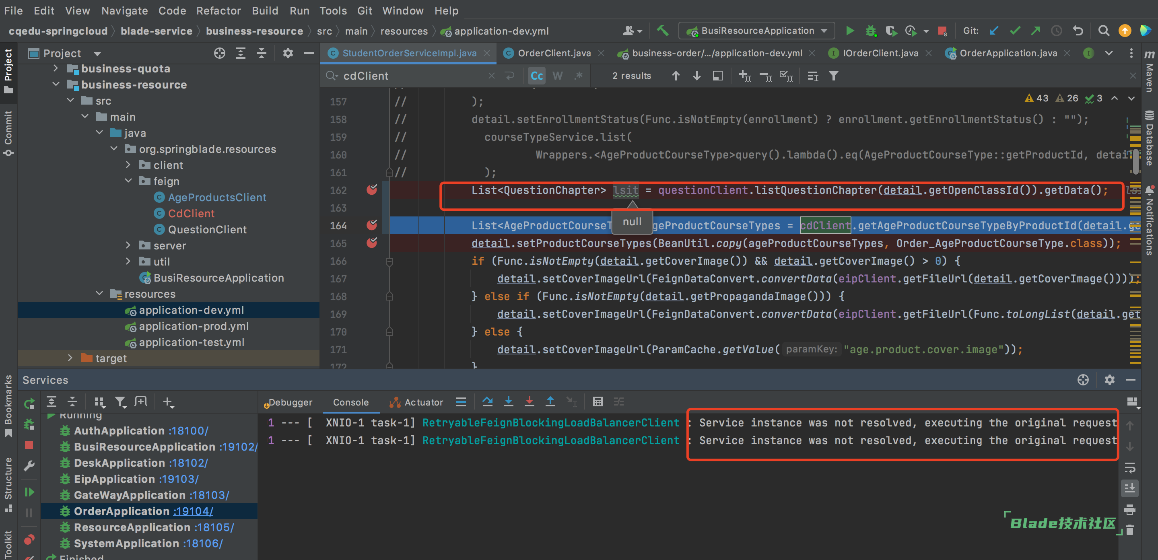This screenshot has height=560, width=1158.
Task: Open inspection warnings widget showing 43
Action: (x=1036, y=98)
